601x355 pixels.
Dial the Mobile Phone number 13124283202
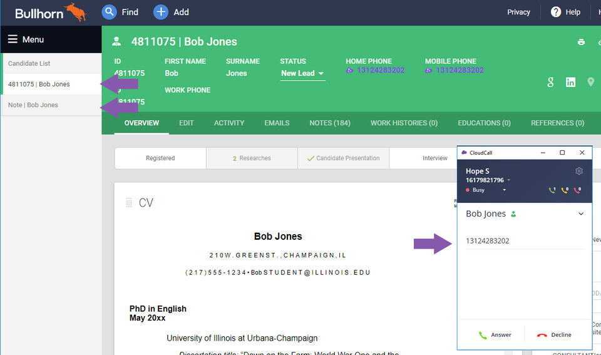tap(460, 70)
